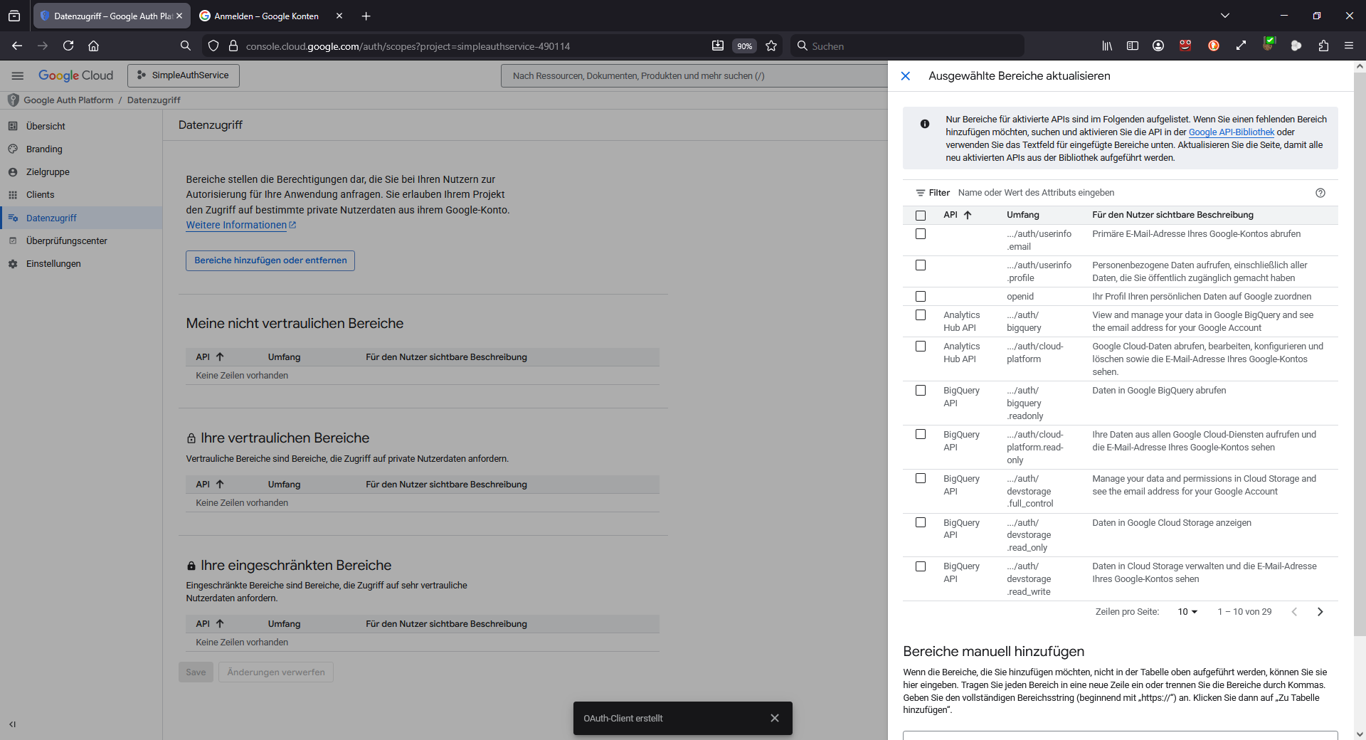
Task: Open the Google API-Bibliothek link
Action: tap(1232, 132)
